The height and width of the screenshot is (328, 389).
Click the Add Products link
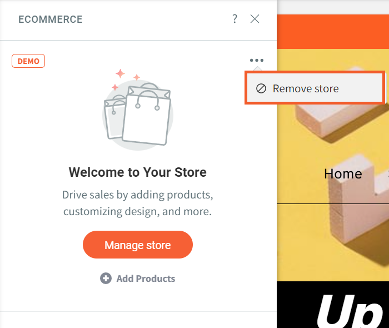click(x=146, y=279)
